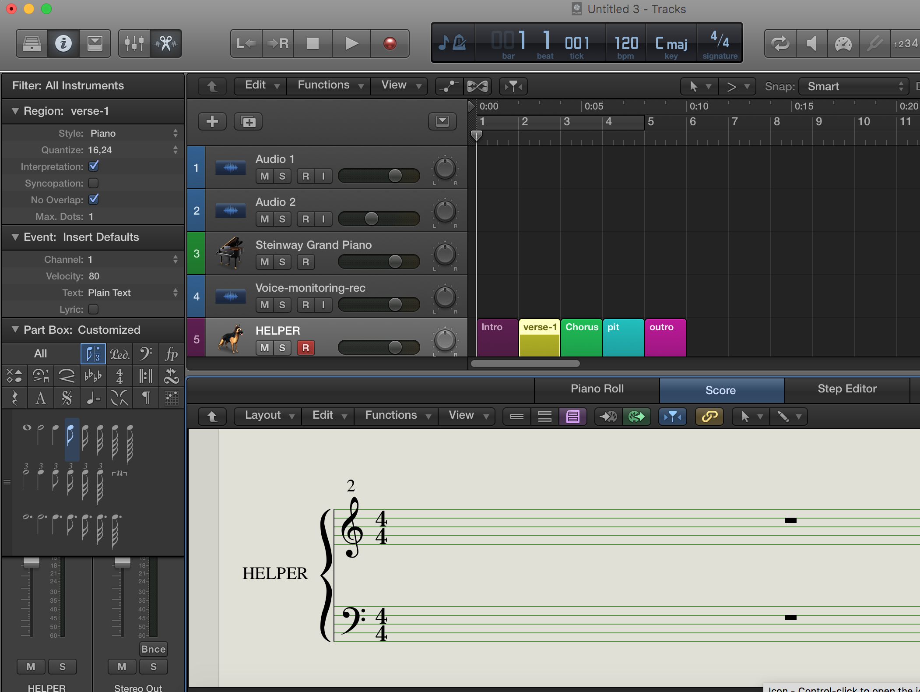Disable record on HELPER track
The height and width of the screenshot is (692, 920).
point(305,348)
